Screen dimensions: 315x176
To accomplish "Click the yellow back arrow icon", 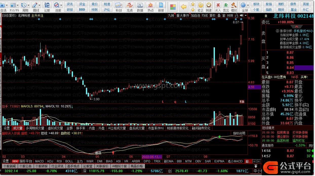I will tap(184, 7).
